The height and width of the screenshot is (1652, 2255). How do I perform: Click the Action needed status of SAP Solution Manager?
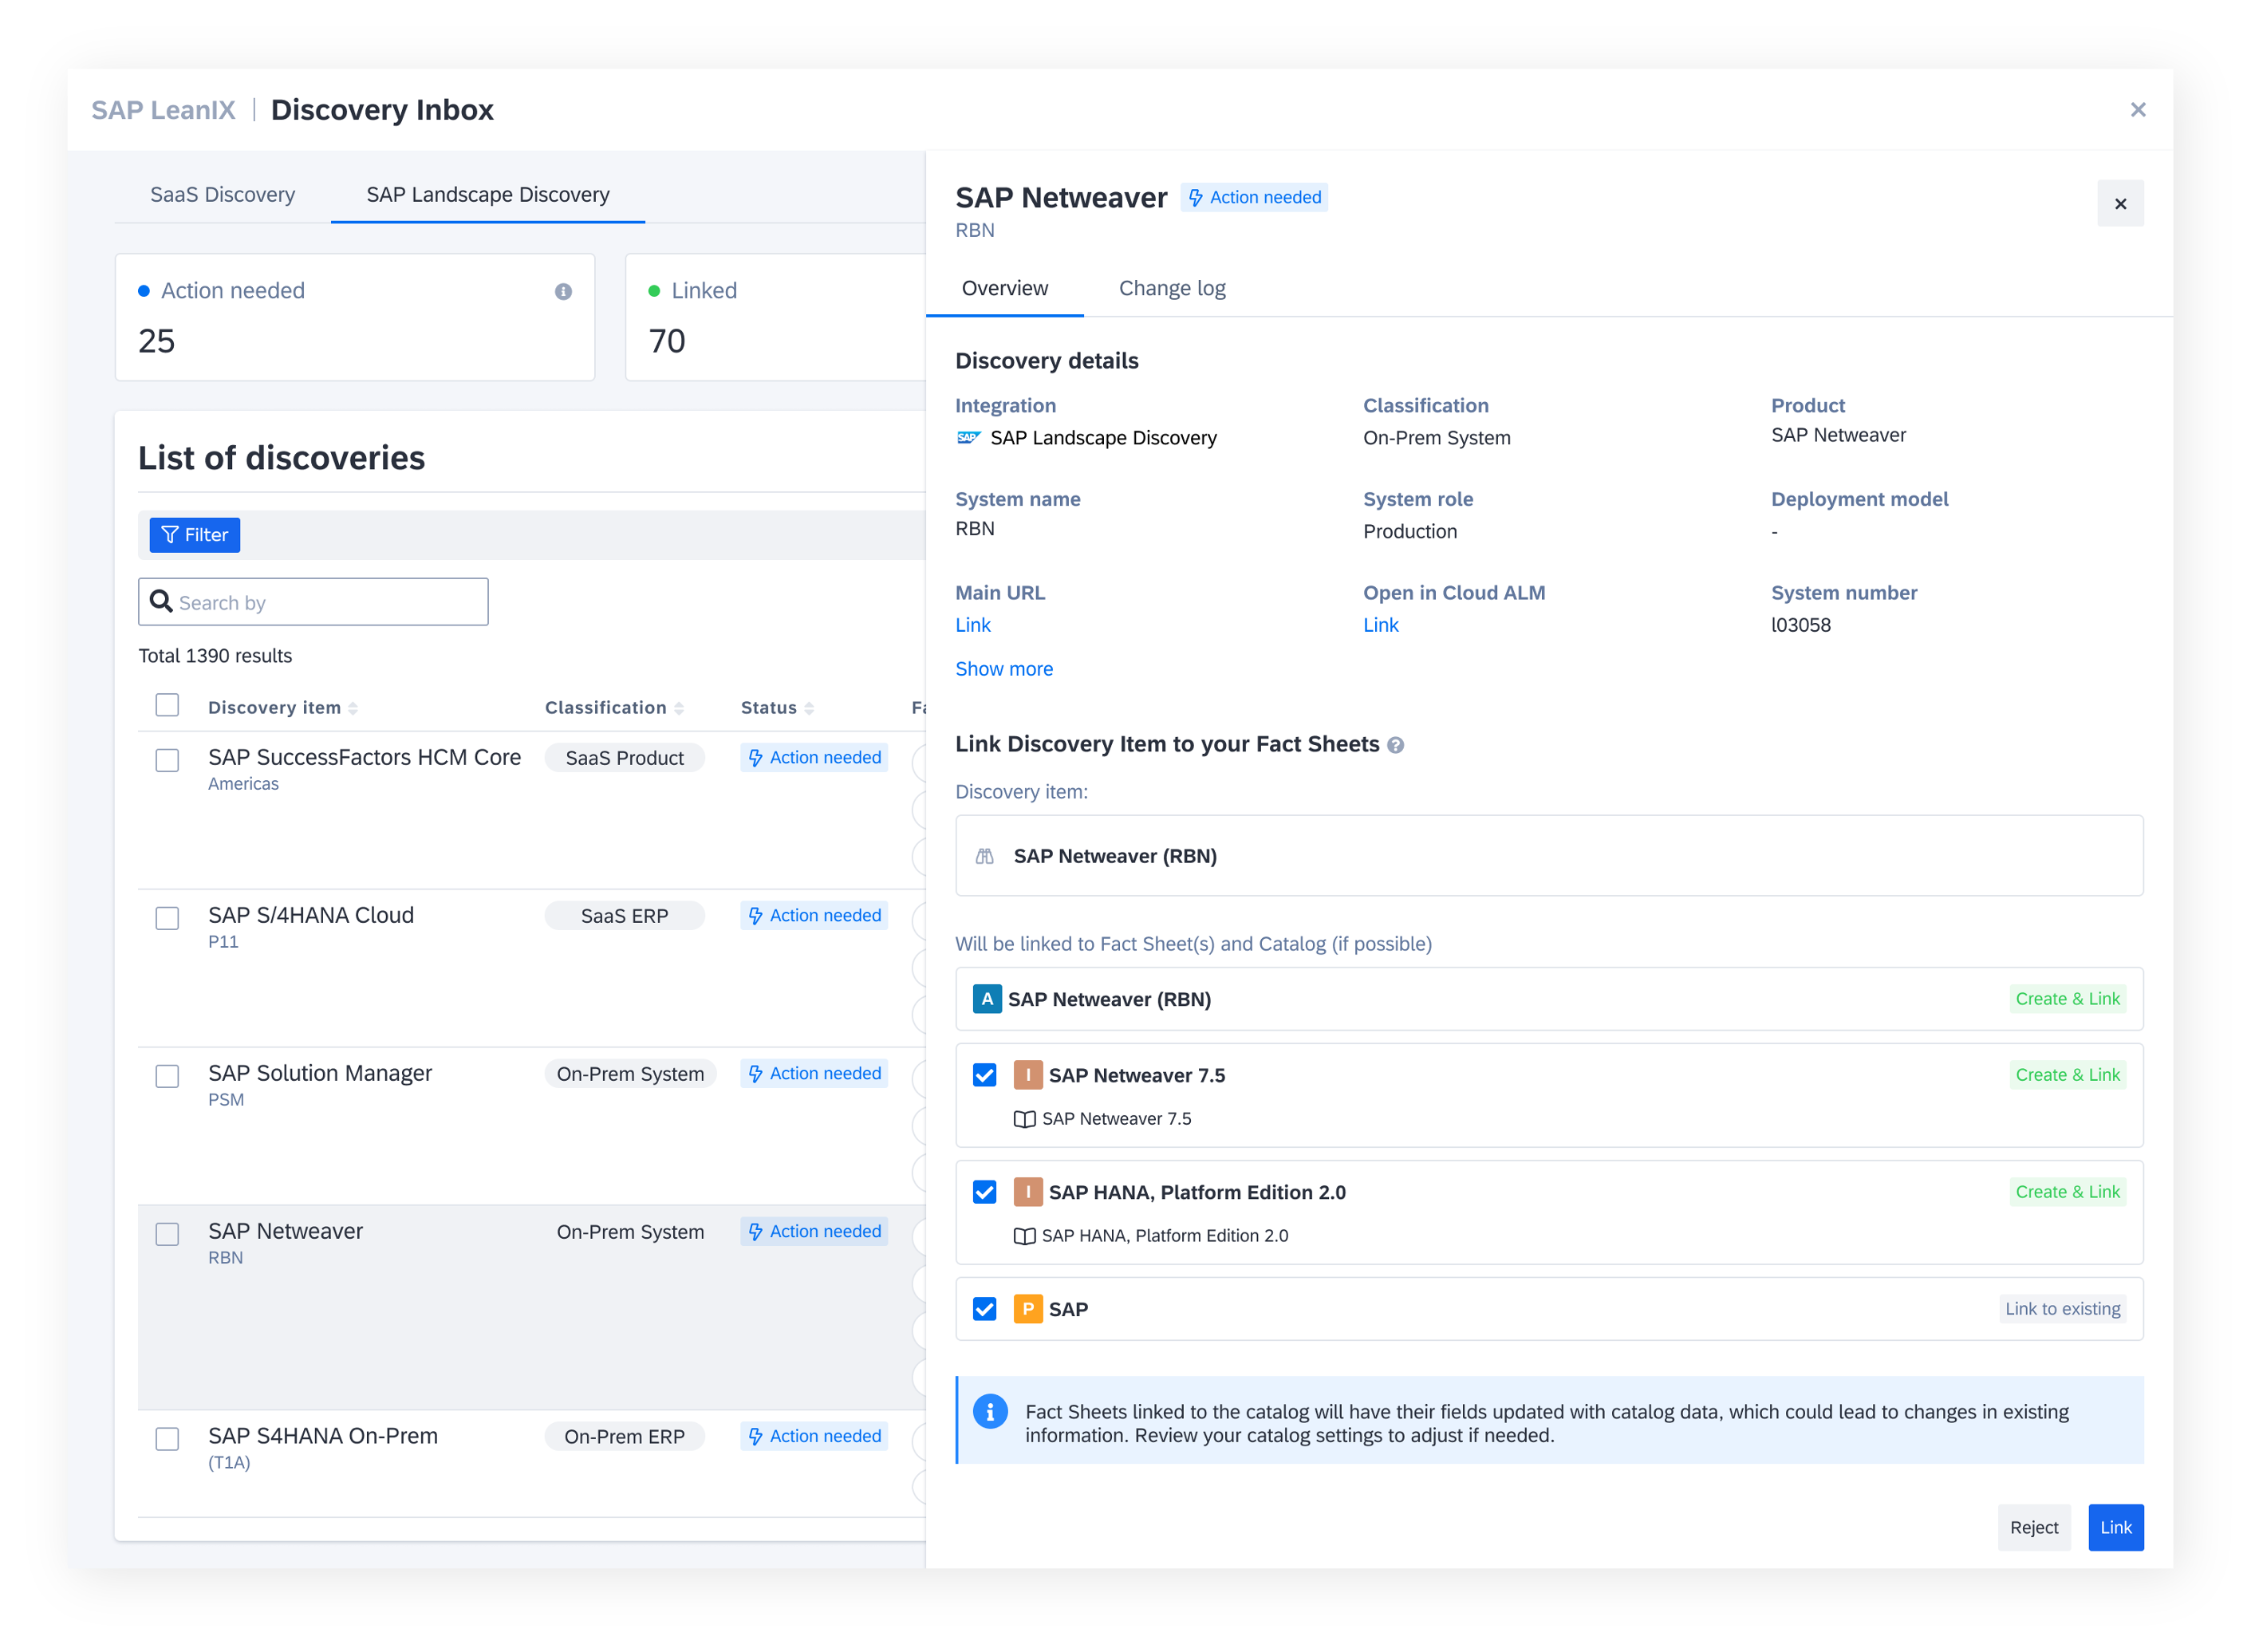pyautogui.click(x=813, y=1074)
